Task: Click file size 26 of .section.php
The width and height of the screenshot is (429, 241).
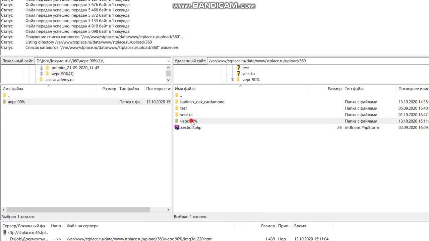Action: [x=339, y=128]
